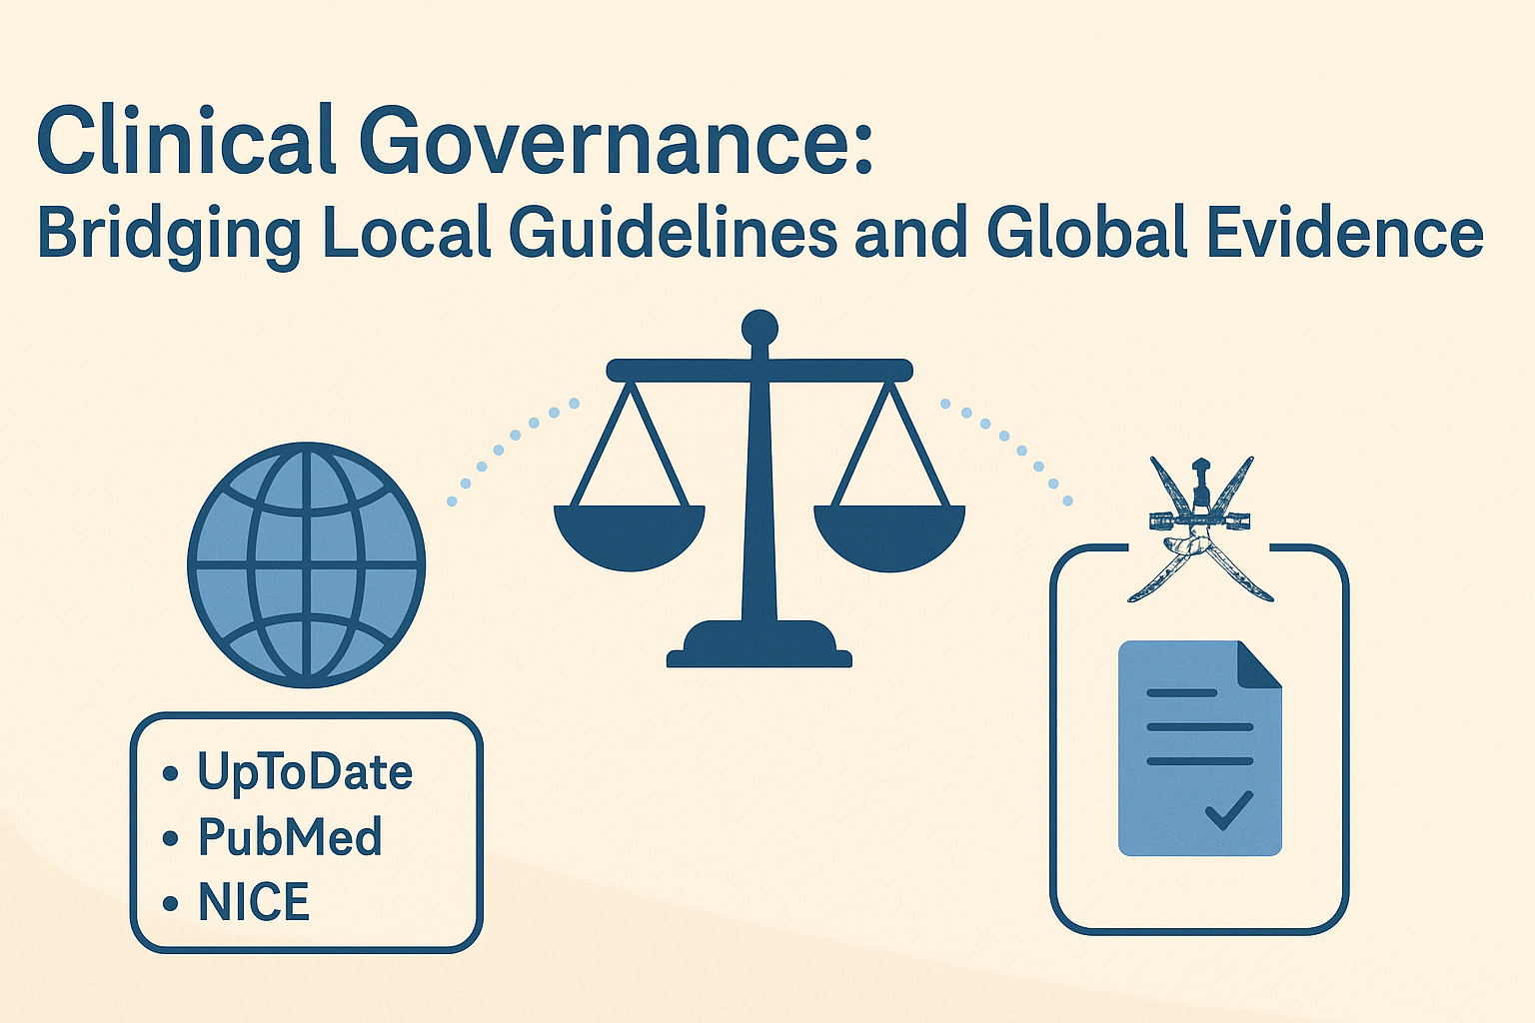Image resolution: width=1535 pixels, height=1023 pixels.
Task: Click the round knob atop the scale
Action: pyautogui.click(x=760, y=328)
